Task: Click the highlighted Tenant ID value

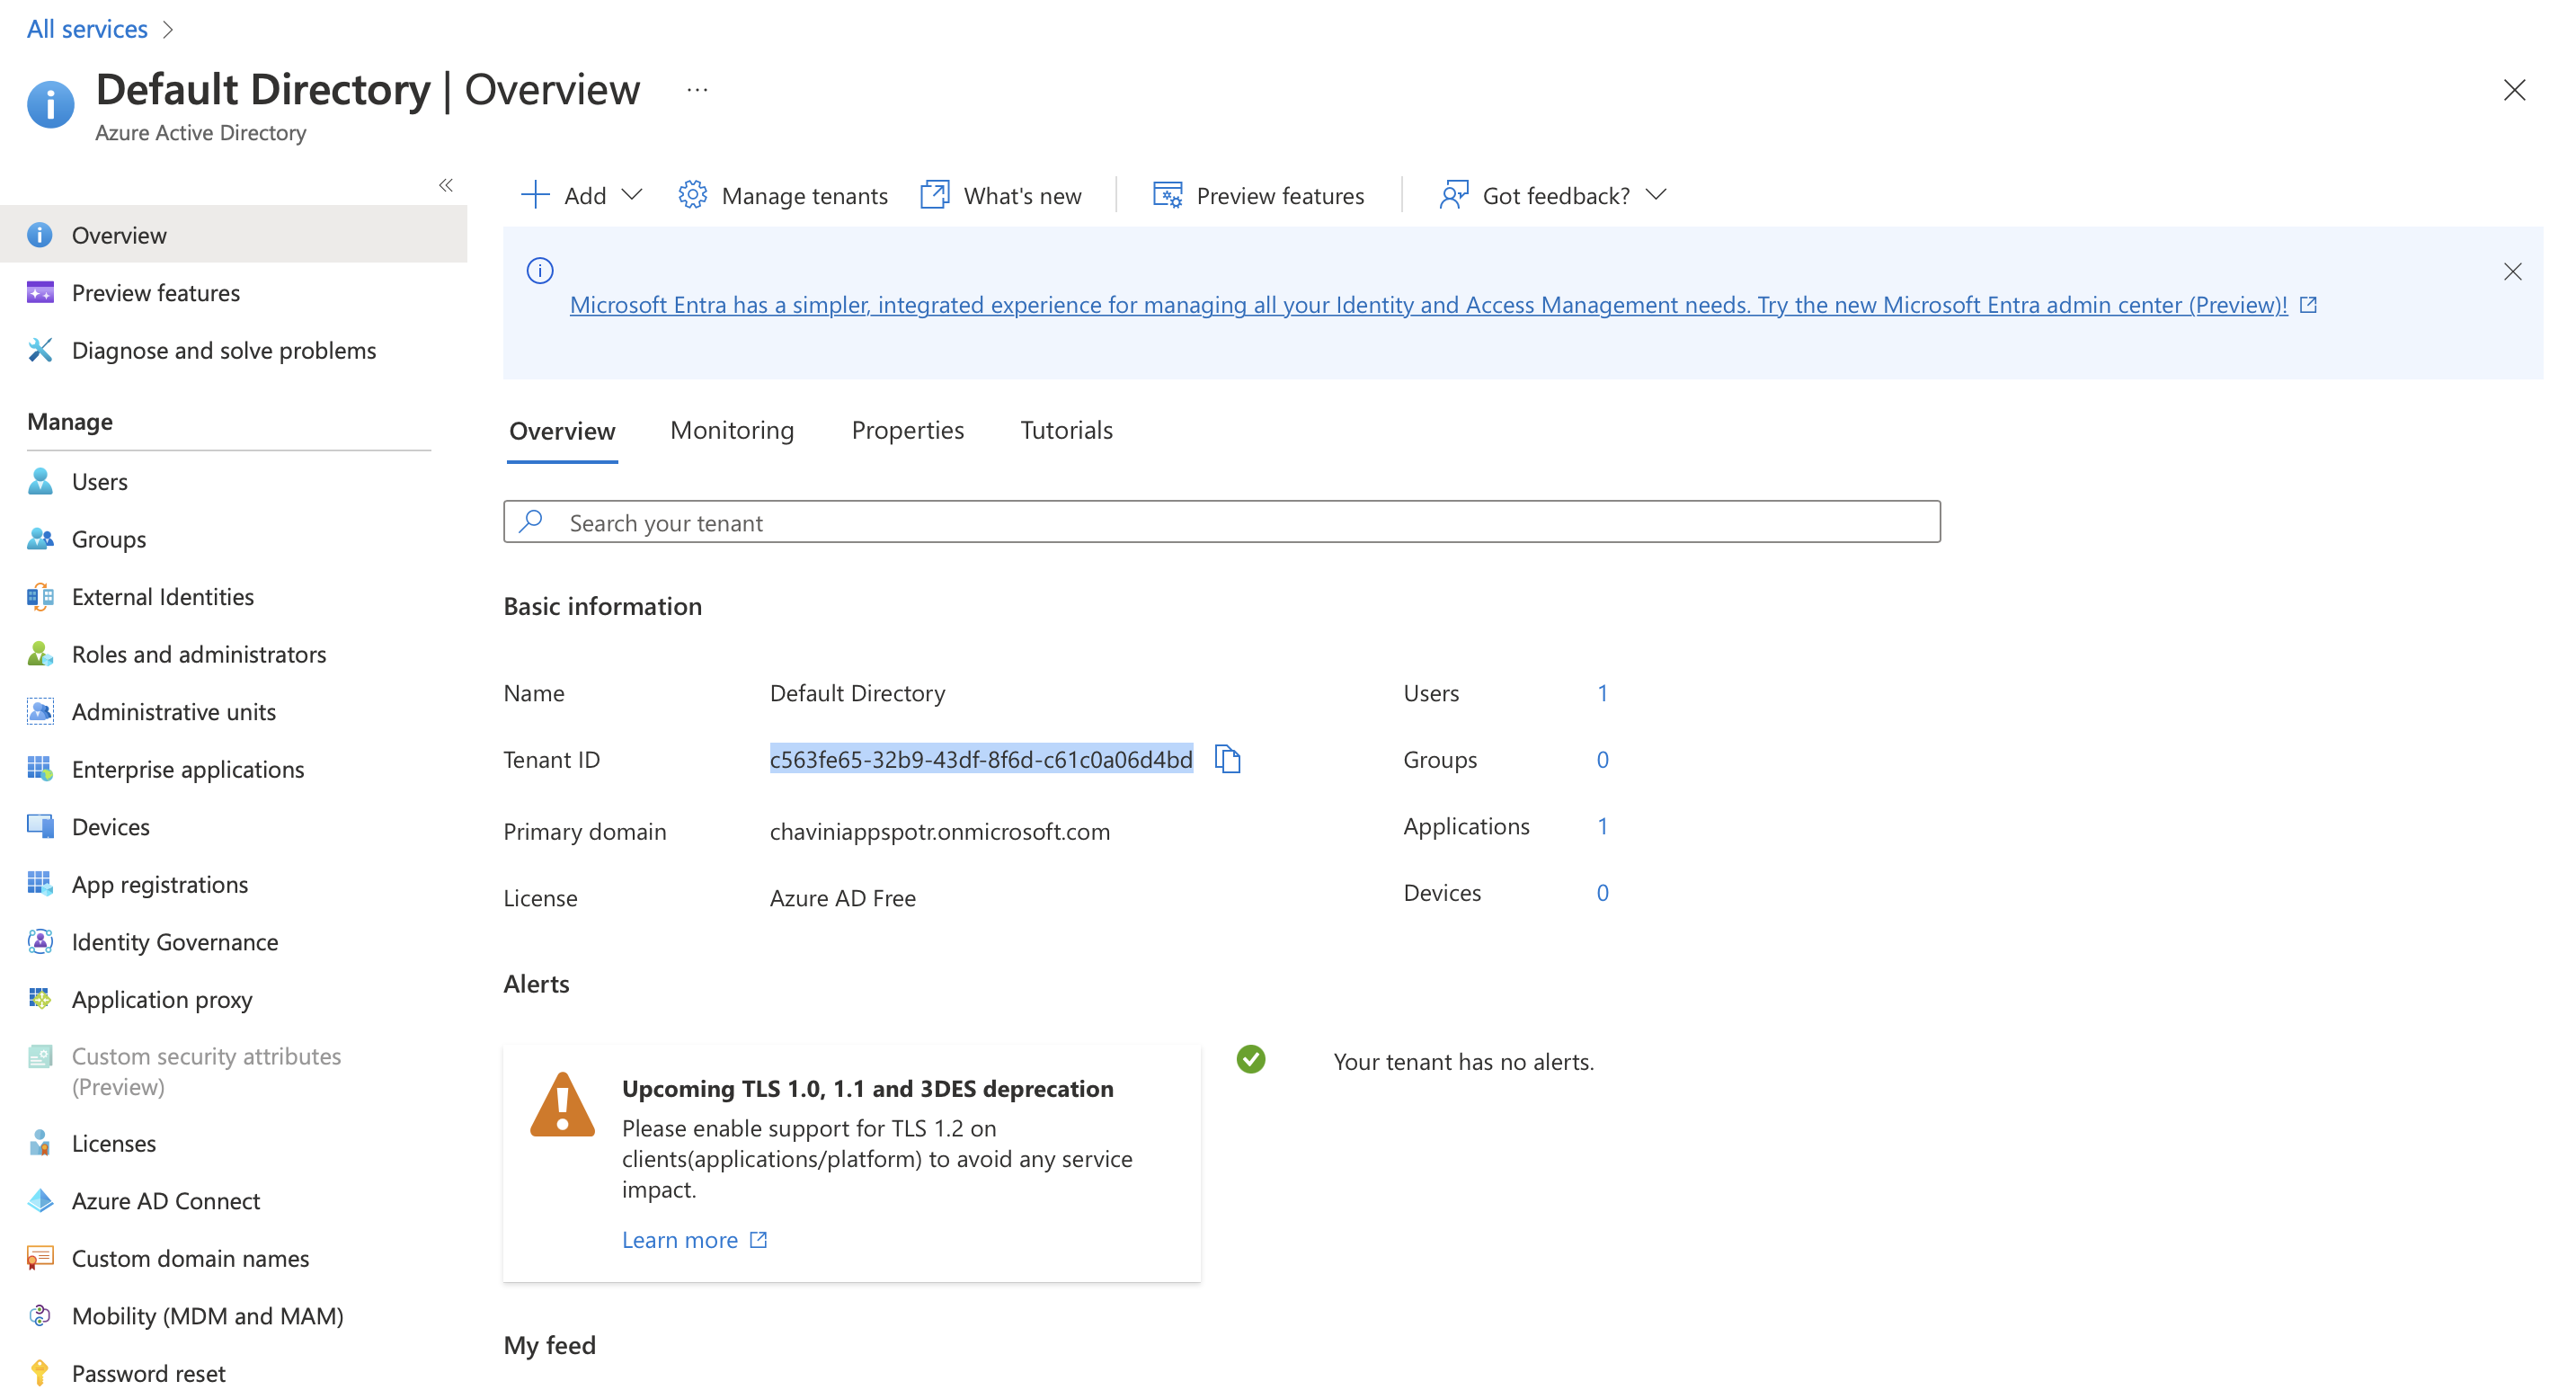Action: click(x=981, y=759)
